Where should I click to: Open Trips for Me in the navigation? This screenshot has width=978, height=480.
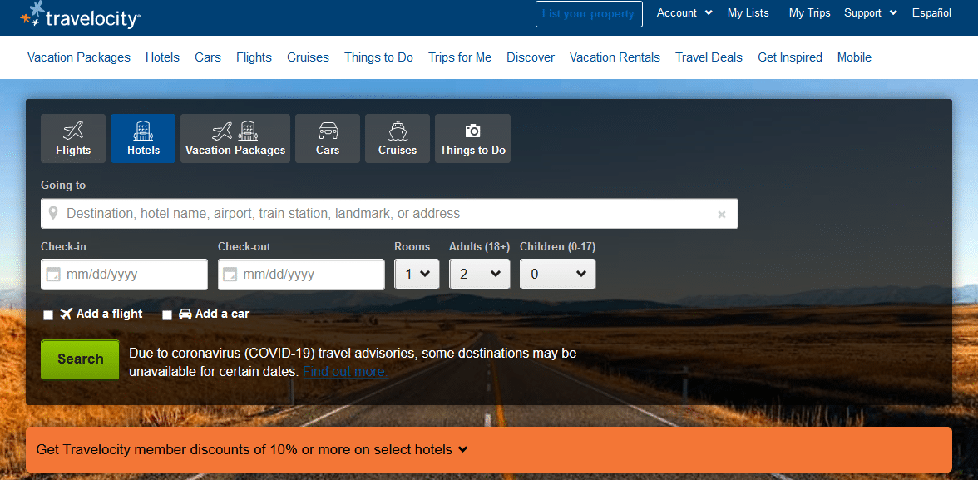tap(460, 57)
